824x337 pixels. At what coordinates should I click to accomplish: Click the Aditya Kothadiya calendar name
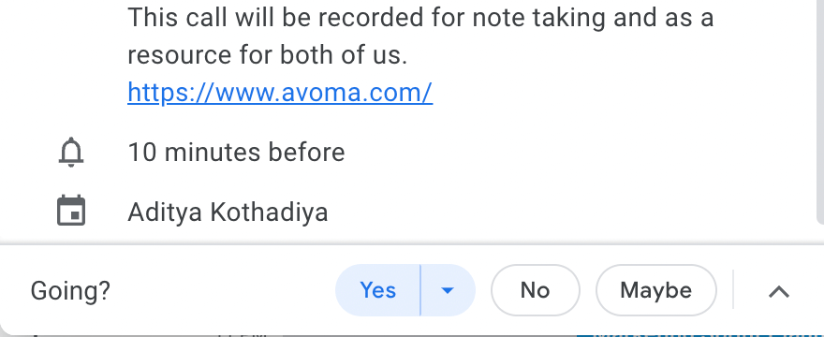(228, 212)
